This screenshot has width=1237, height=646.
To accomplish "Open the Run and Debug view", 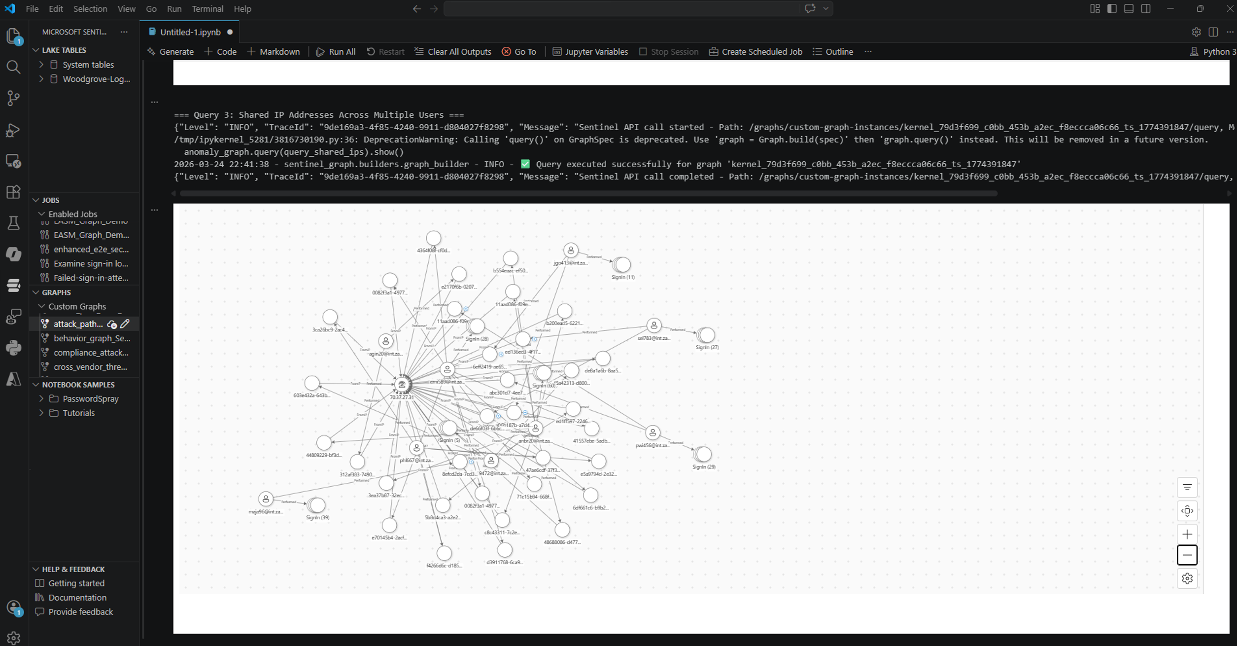I will coord(13,130).
